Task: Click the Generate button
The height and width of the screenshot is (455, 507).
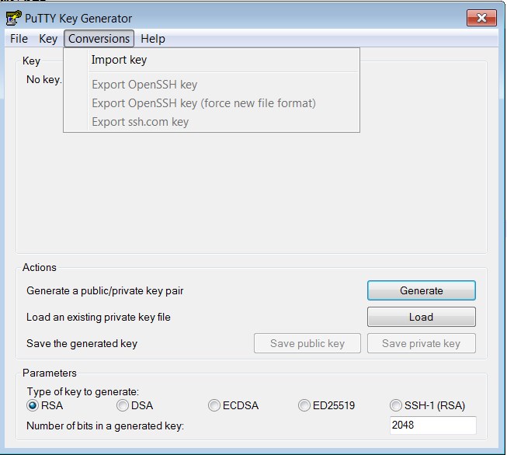Action: coord(422,290)
